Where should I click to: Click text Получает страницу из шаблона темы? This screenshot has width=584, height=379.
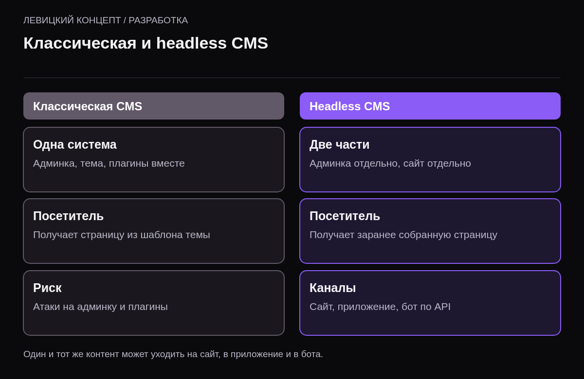click(x=122, y=235)
